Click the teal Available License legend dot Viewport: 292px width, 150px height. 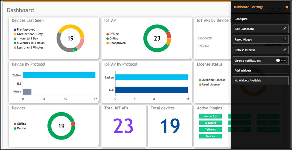tap(200, 80)
